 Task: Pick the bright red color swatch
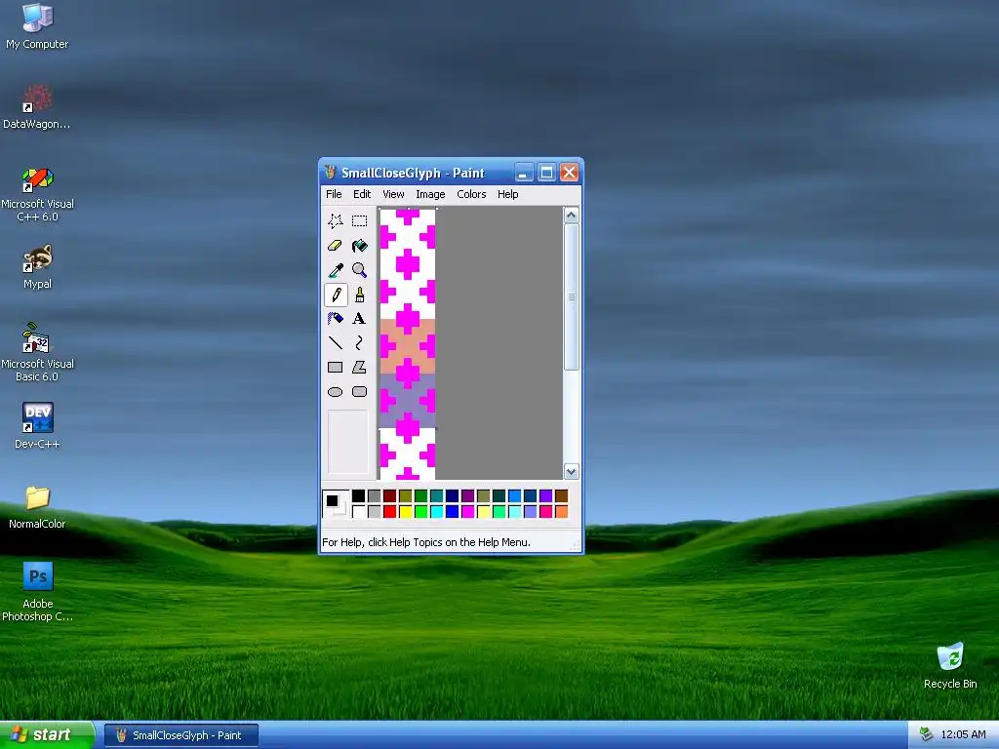[x=390, y=511]
